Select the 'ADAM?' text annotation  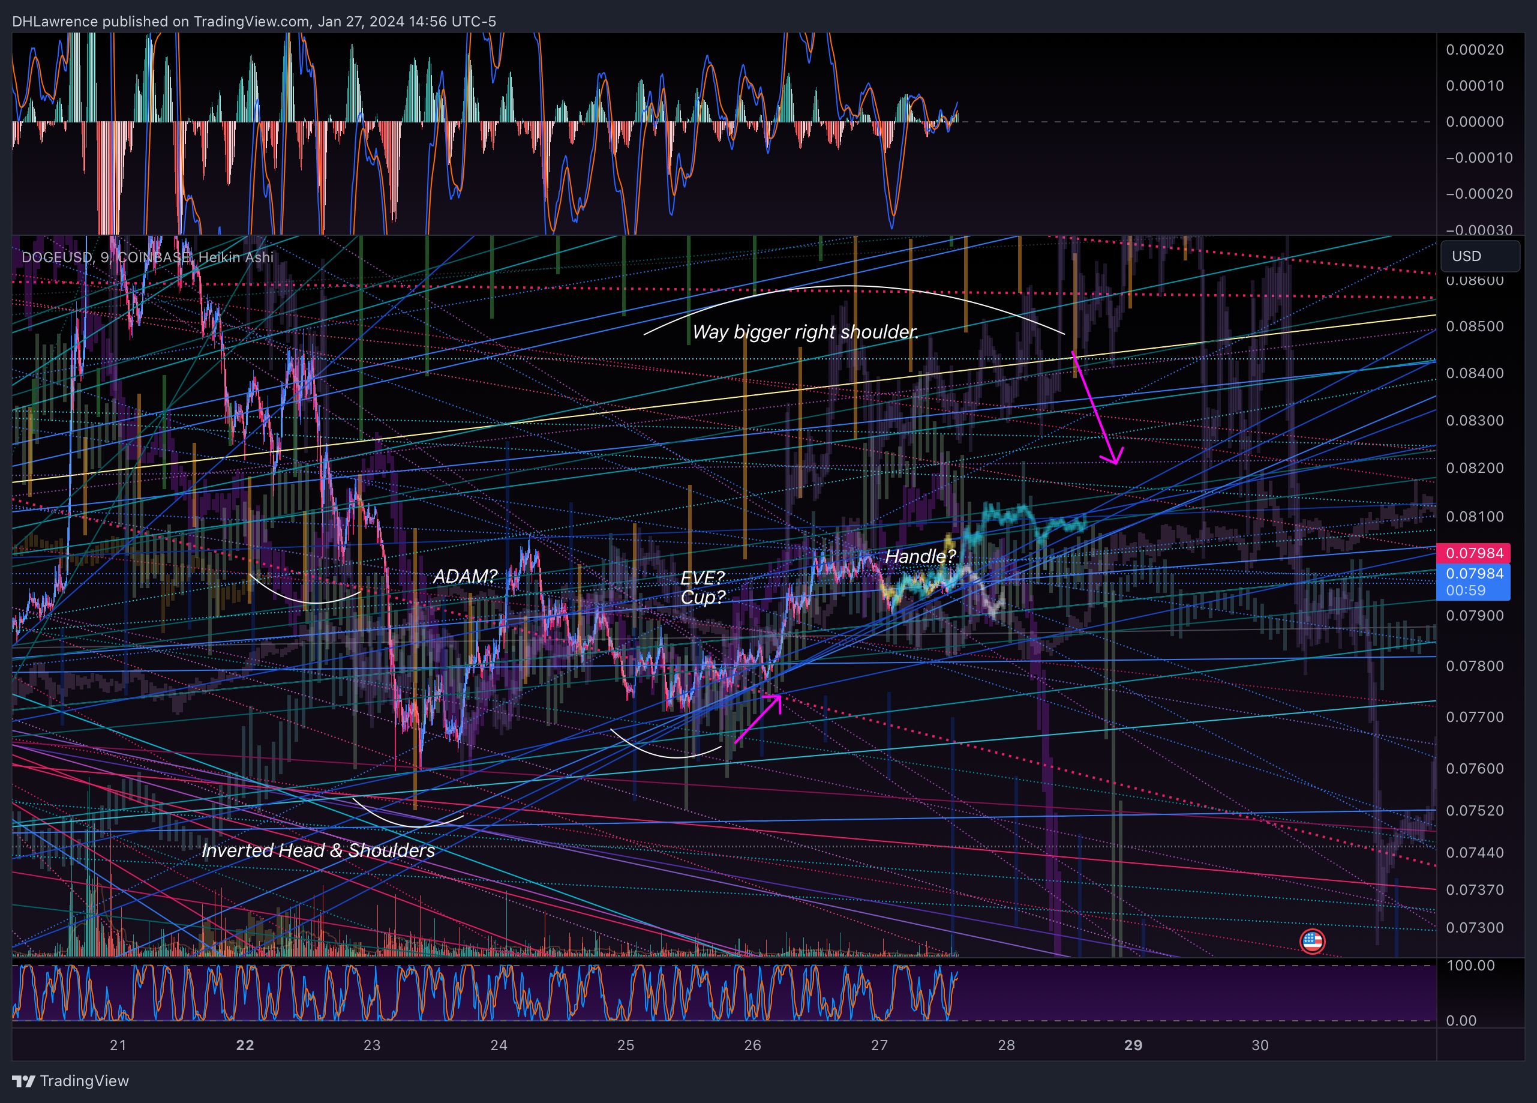pos(465,576)
